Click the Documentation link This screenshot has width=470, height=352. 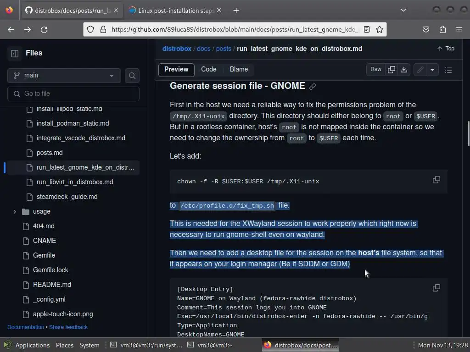click(26, 327)
